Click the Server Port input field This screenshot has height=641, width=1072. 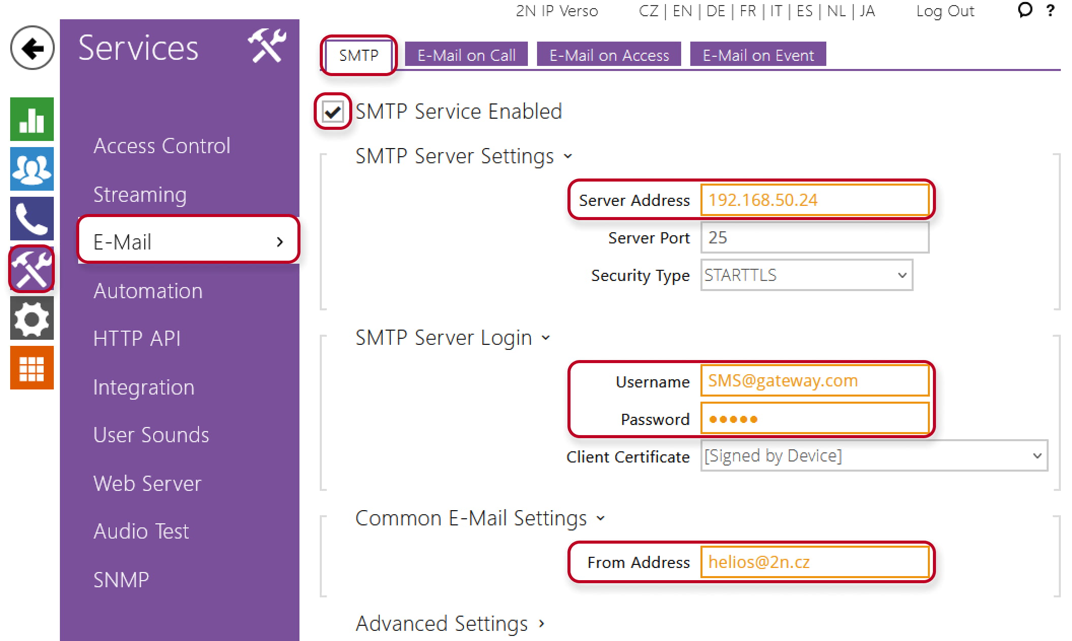pyautogui.click(x=815, y=237)
